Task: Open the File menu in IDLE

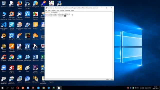Action: (46, 10)
